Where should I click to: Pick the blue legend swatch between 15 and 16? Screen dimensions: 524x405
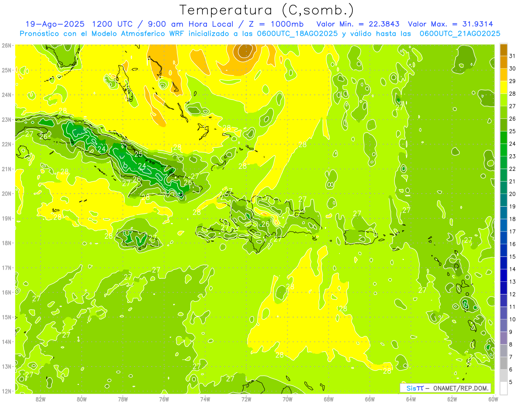click(x=504, y=250)
